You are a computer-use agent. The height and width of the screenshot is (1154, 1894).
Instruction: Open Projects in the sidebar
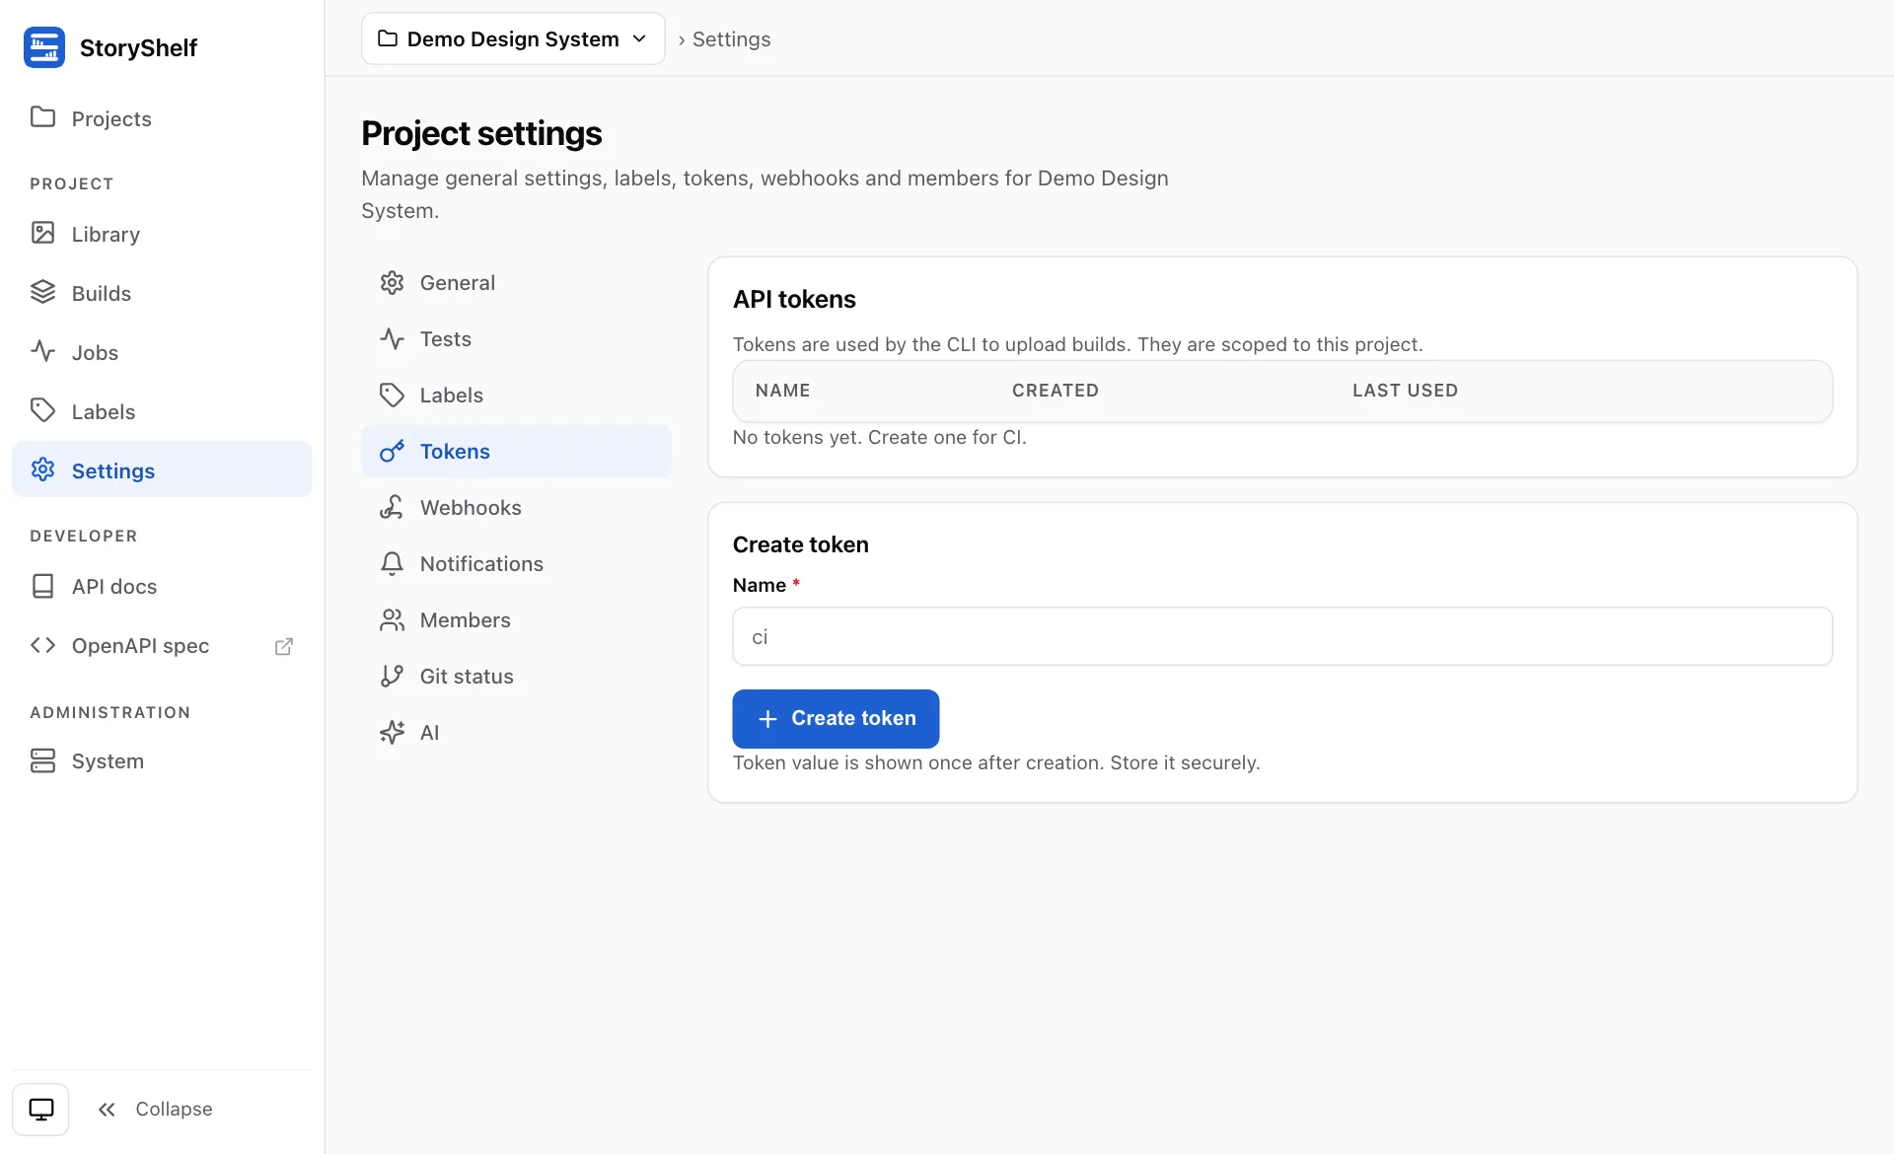tap(162, 118)
